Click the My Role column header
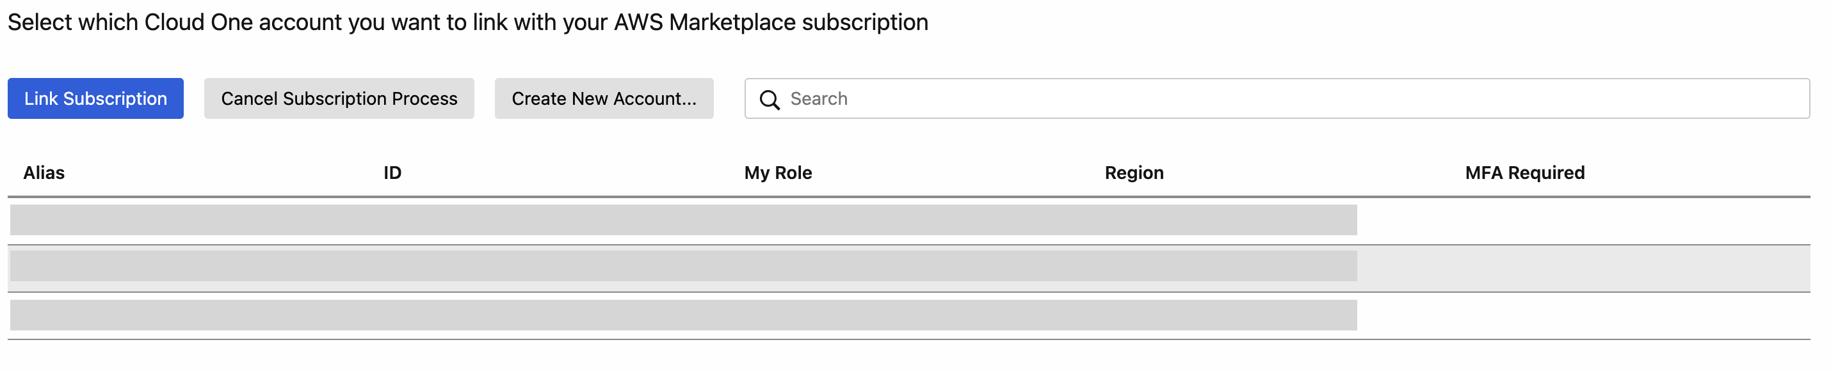This screenshot has height=372, width=1831. click(778, 173)
